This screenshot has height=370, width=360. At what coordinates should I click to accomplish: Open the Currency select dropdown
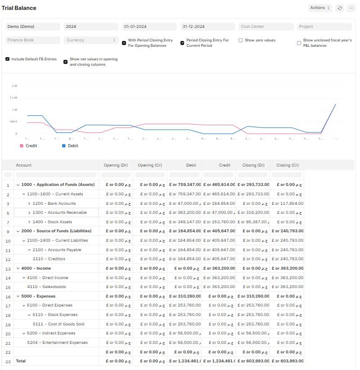tap(91, 40)
